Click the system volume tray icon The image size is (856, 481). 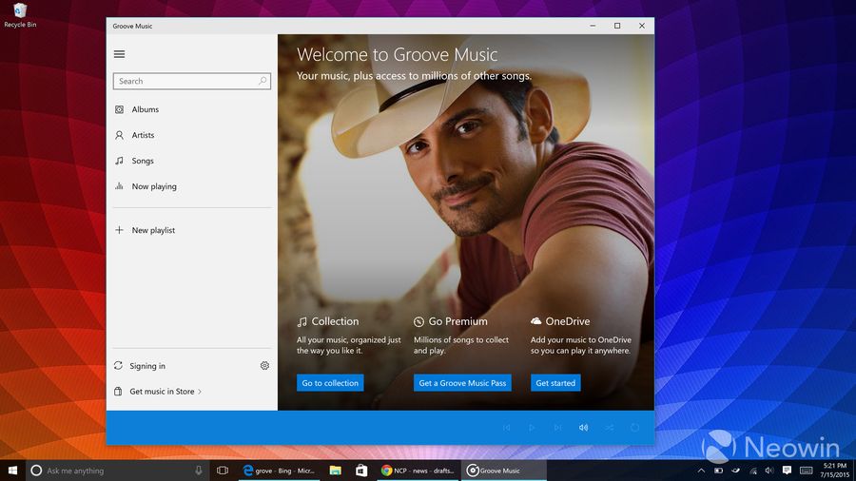[769, 471]
